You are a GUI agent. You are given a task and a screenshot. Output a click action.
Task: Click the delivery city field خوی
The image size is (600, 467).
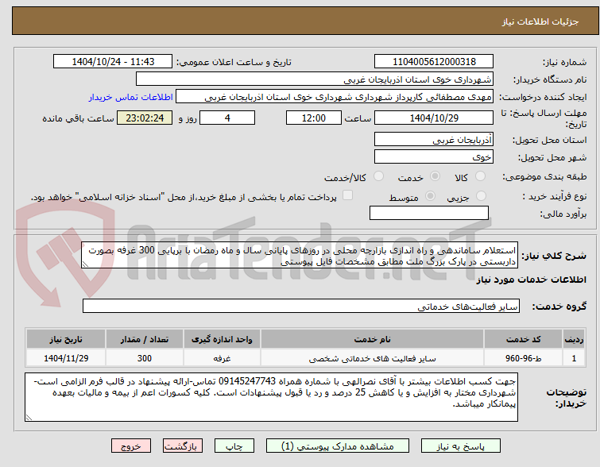click(434, 156)
